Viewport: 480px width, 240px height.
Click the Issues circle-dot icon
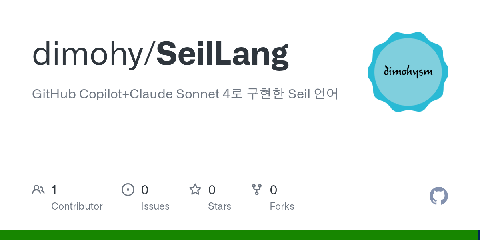[x=128, y=190]
